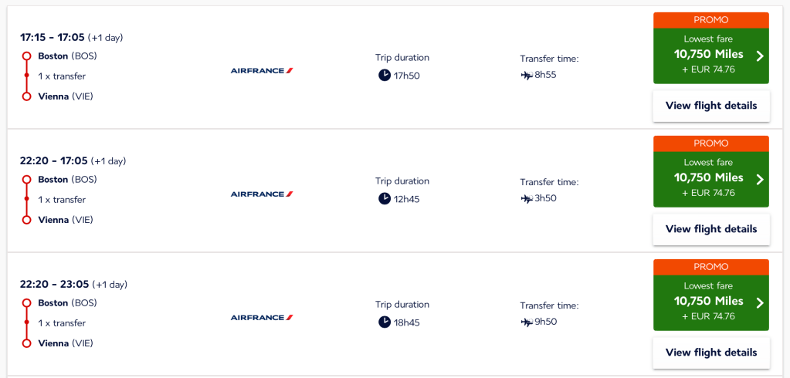The image size is (790, 378).
Task: Expand fare chevron on the 17:15 flight
Action: click(x=760, y=56)
